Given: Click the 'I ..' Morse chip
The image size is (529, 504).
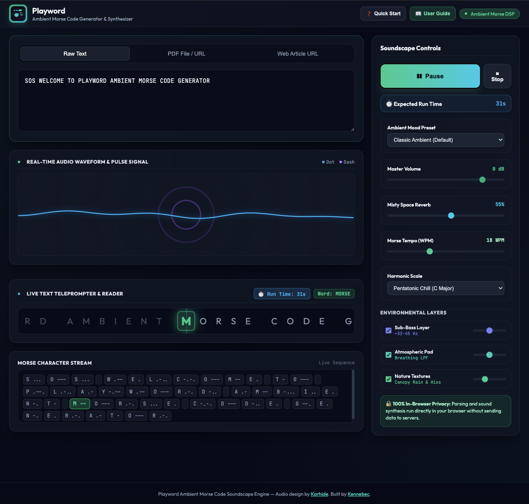Looking at the screenshot, I should click(x=310, y=391).
